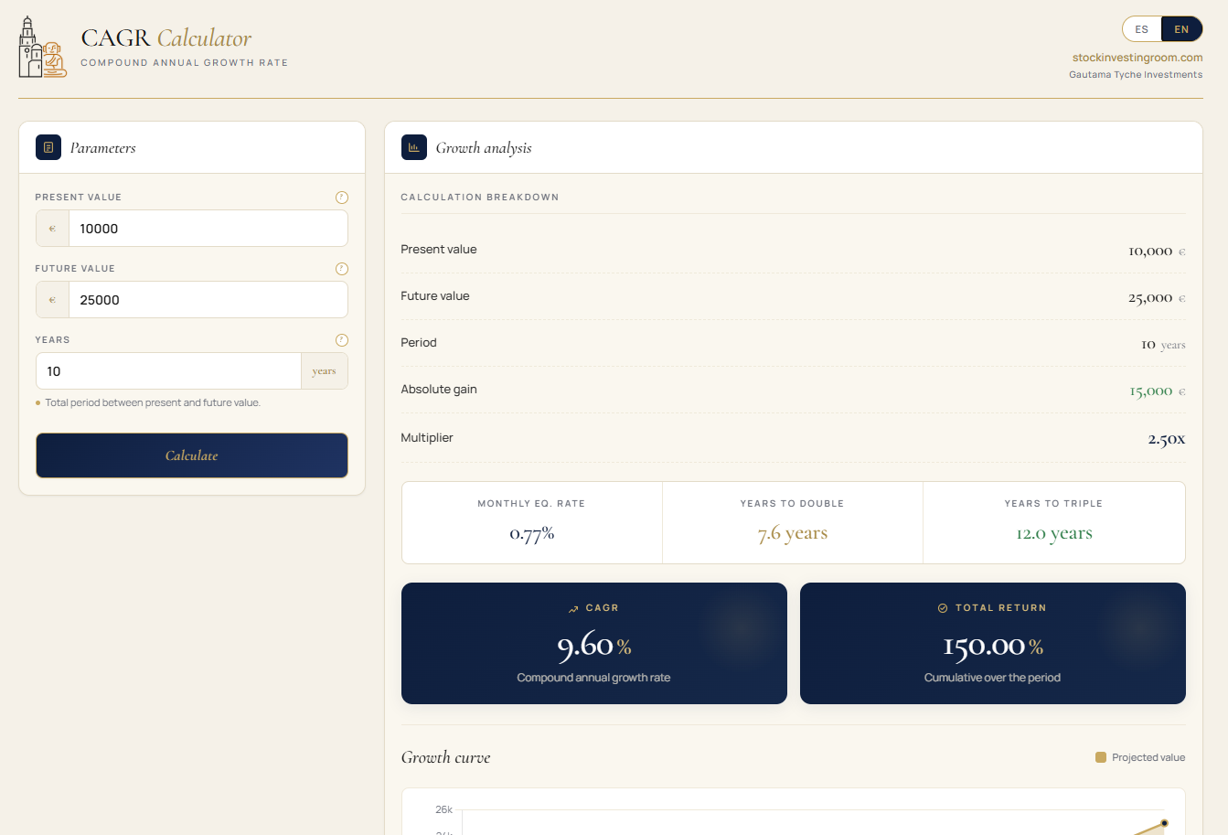
Task: Click the Projected value legend swatch
Action: [x=1101, y=757]
